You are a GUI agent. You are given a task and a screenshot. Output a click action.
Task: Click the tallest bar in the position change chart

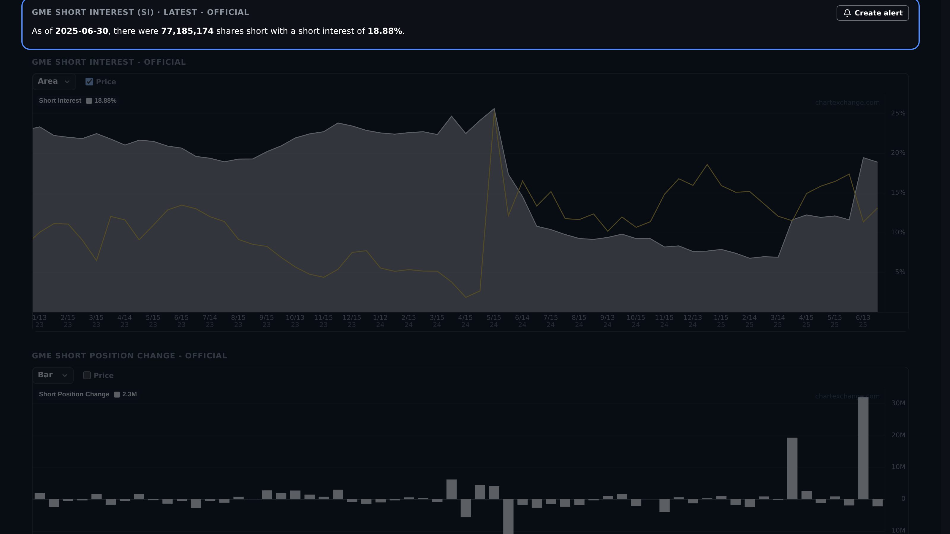tap(863, 448)
